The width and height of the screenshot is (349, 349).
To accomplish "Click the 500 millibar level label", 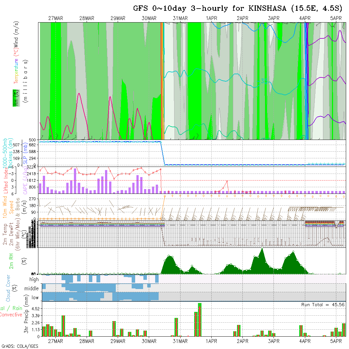I will point(32,140).
